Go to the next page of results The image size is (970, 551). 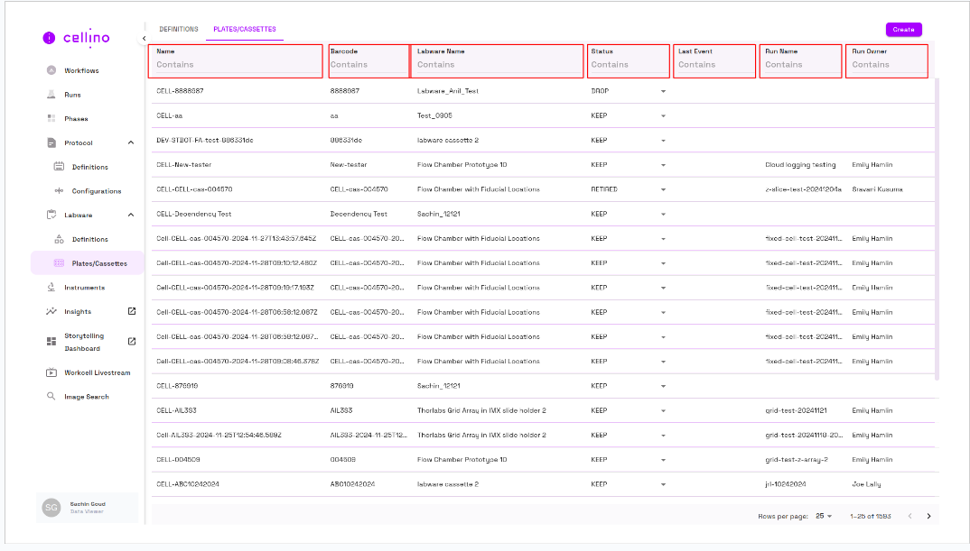click(x=928, y=516)
